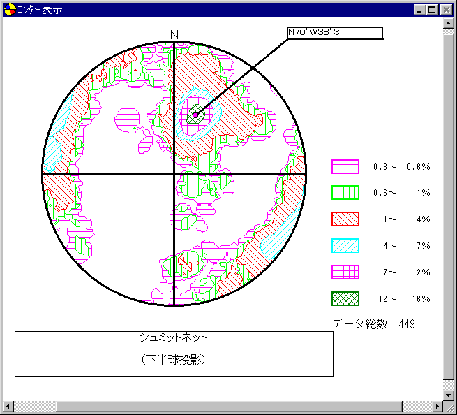This screenshot has width=457, height=415.
Task: Select the 0.3~0.6% magenta legend swatch
Action: coord(345,167)
